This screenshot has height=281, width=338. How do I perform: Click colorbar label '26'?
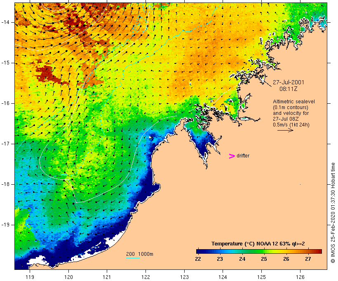pyautogui.click(x=286, y=259)
